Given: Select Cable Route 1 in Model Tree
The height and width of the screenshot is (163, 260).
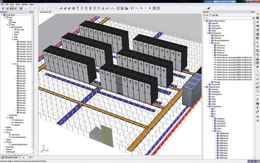Looking at the screenshot, I should coord(19,120).
